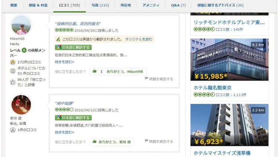Click rating bubbles of ホテル龍名館東京
This screenshot has height=157, width=279.
point(204,95)
